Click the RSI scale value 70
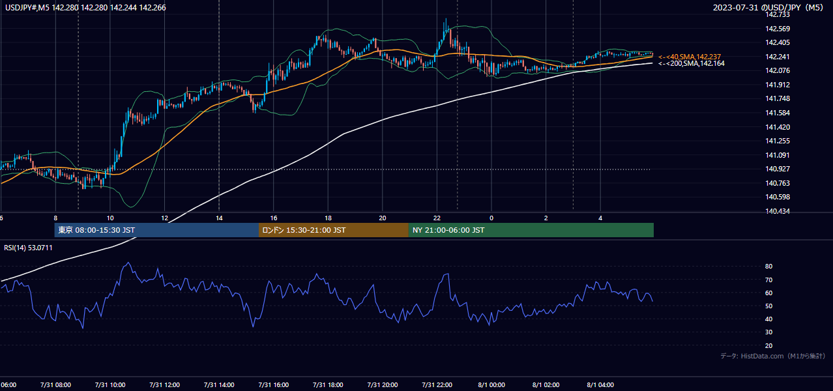 click(769, 280)
